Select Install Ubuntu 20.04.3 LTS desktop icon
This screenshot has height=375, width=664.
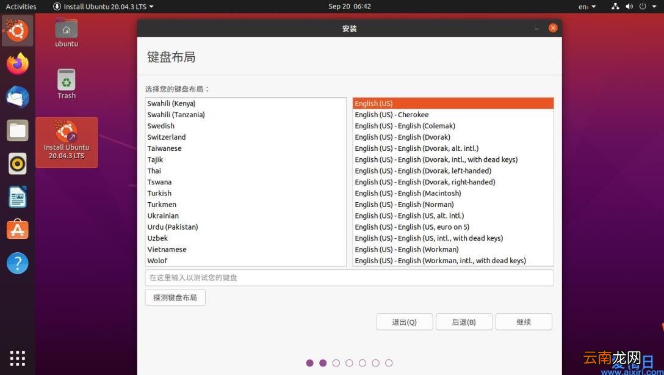click(67, 142)
